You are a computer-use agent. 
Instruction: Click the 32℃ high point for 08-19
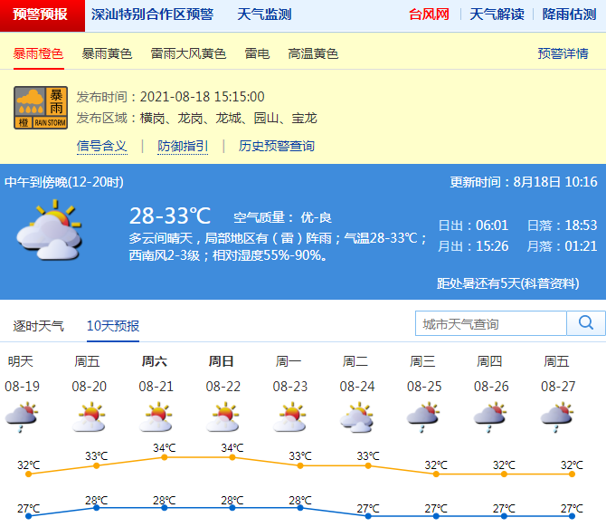[28, 474]
